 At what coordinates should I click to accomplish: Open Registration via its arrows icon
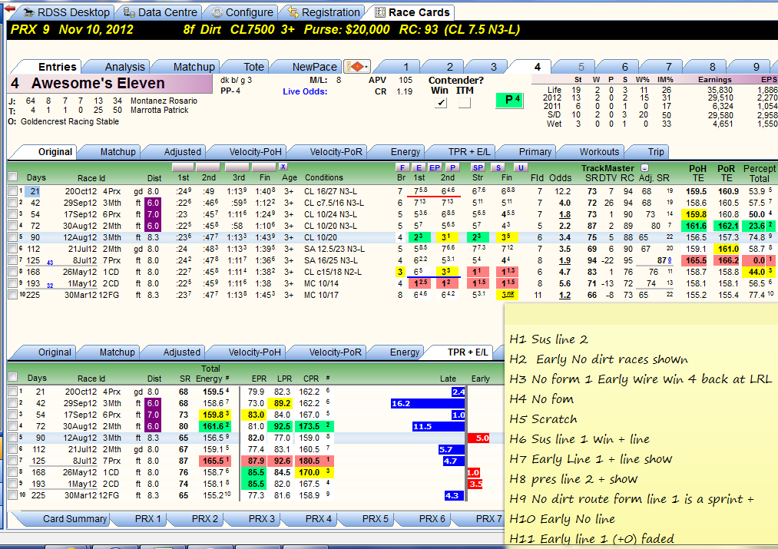point(293,12)
